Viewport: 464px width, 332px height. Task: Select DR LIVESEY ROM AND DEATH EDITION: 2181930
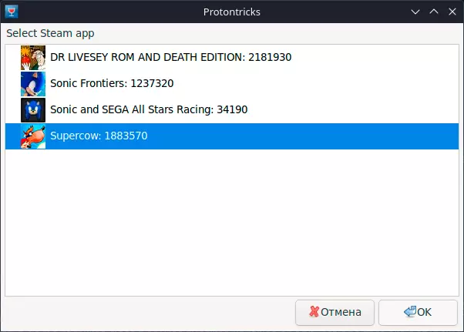coord(232,58)
